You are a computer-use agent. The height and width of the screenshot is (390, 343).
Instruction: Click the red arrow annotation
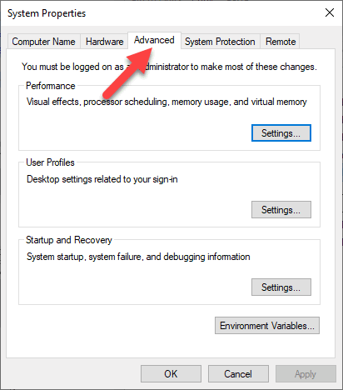click(127, 72)
